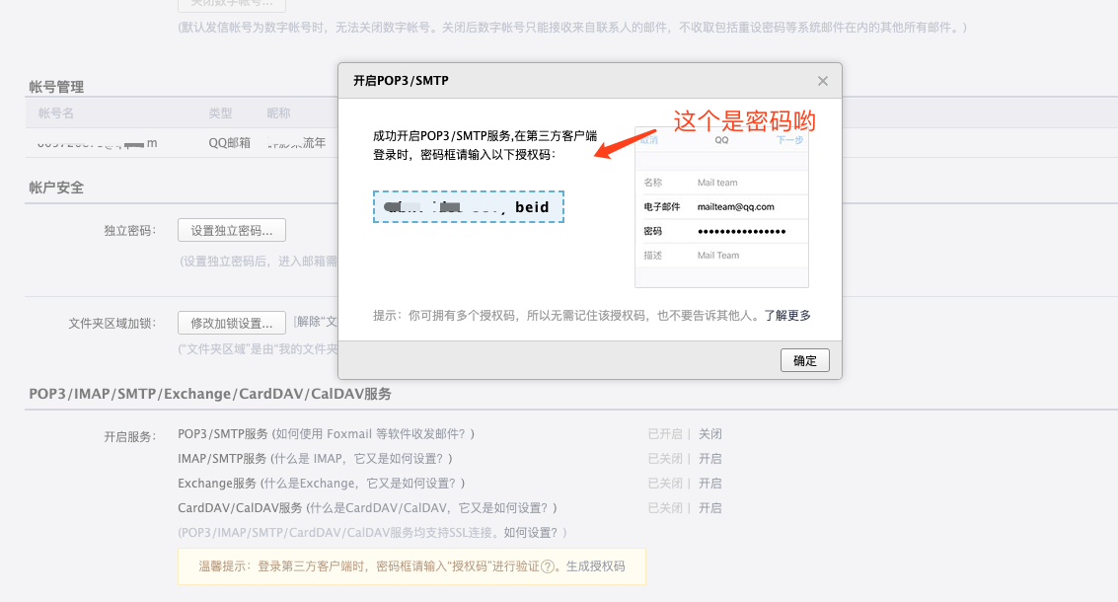Open 如何使用 Foxmail 等软件收发邮件 help link
Viewport: 1118px width, 602px height.
(373, 433)
